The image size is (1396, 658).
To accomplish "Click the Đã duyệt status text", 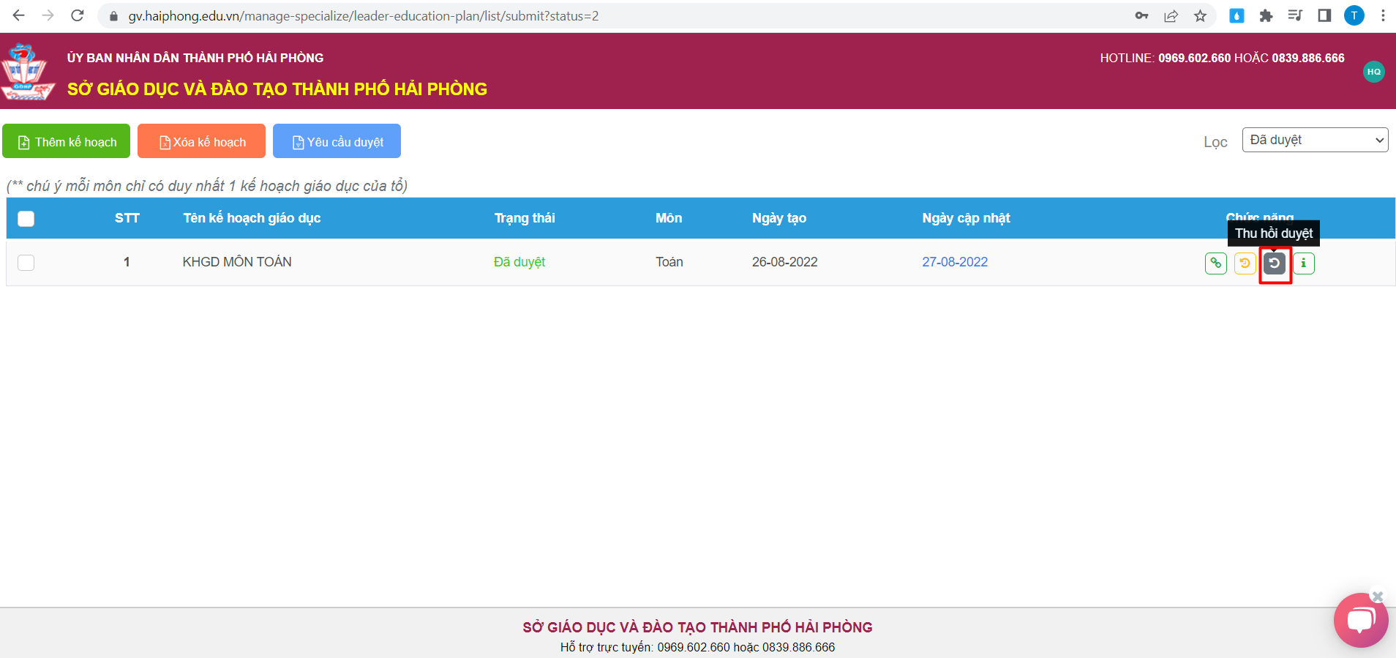I will [519, 262].
